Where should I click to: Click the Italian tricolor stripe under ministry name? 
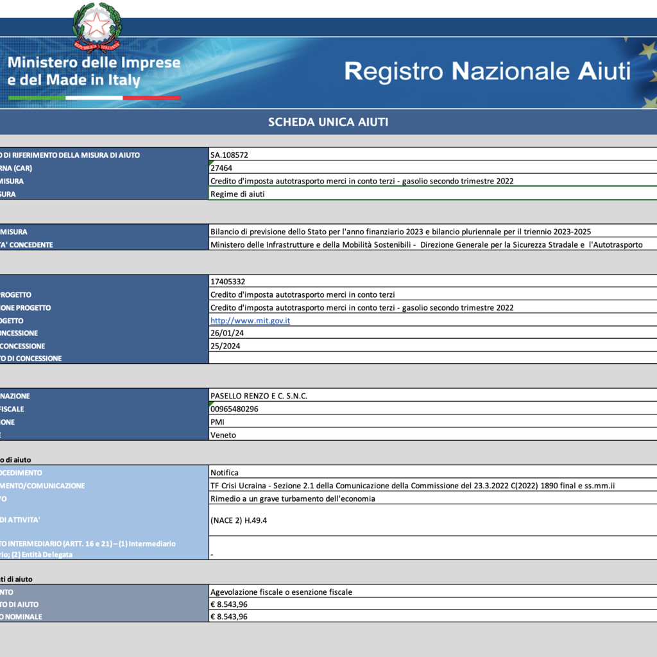94,98
